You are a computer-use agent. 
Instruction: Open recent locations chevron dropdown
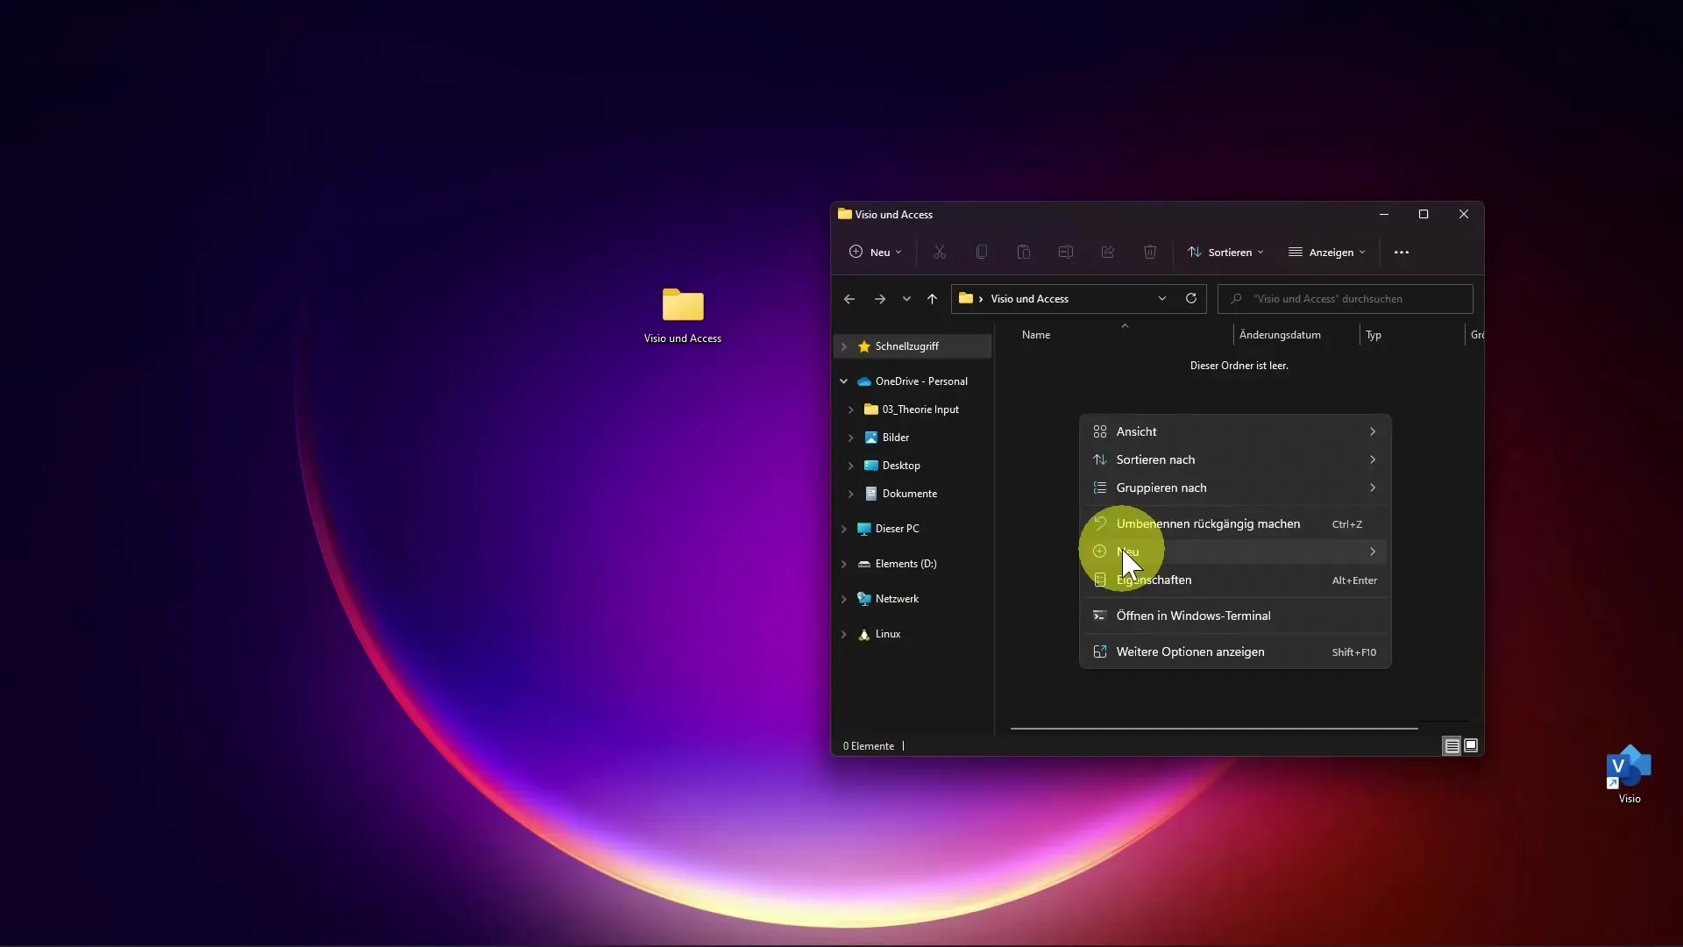tap(906, 299)
